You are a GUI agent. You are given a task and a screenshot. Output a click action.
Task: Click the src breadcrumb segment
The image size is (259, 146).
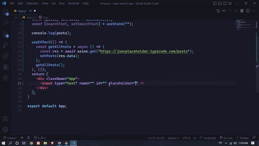click(16, 17)
